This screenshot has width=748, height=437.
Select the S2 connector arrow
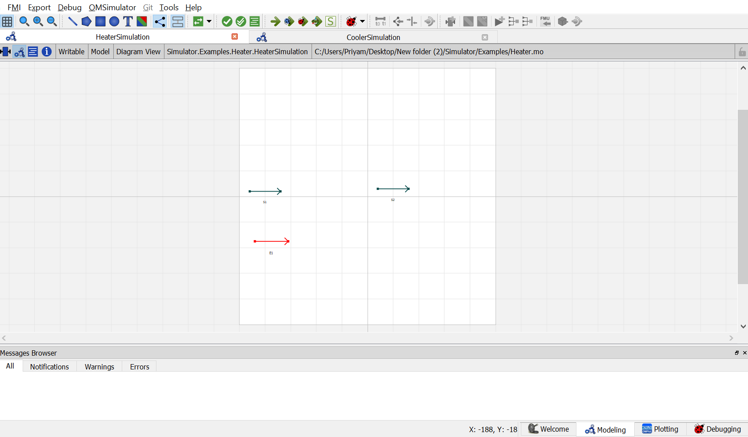(393, 189)
